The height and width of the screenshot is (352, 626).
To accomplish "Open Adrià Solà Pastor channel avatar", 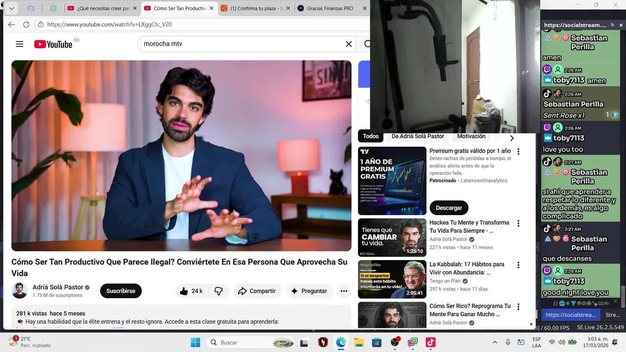I will click(20, 290).
